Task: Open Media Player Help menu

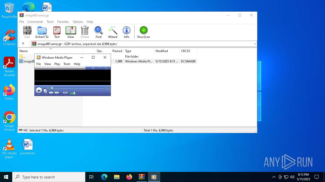Action: (x=77, y=64)
